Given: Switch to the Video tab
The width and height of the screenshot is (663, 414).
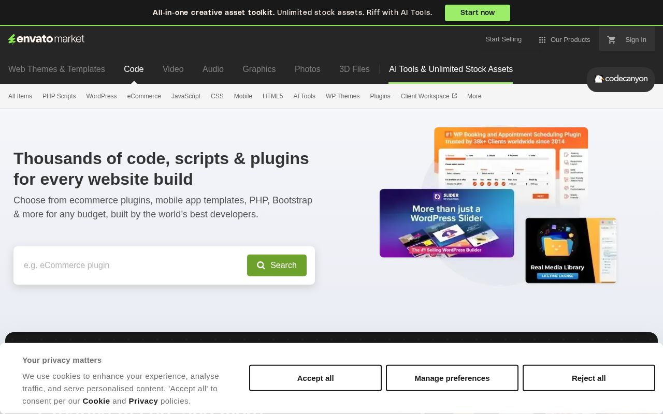Looking at the screenshot, I should (x=173, y=69).
